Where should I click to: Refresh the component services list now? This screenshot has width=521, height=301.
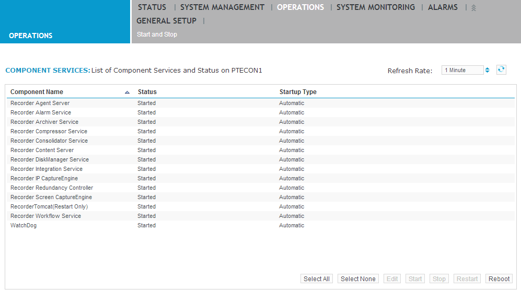[x=501, y=70]
